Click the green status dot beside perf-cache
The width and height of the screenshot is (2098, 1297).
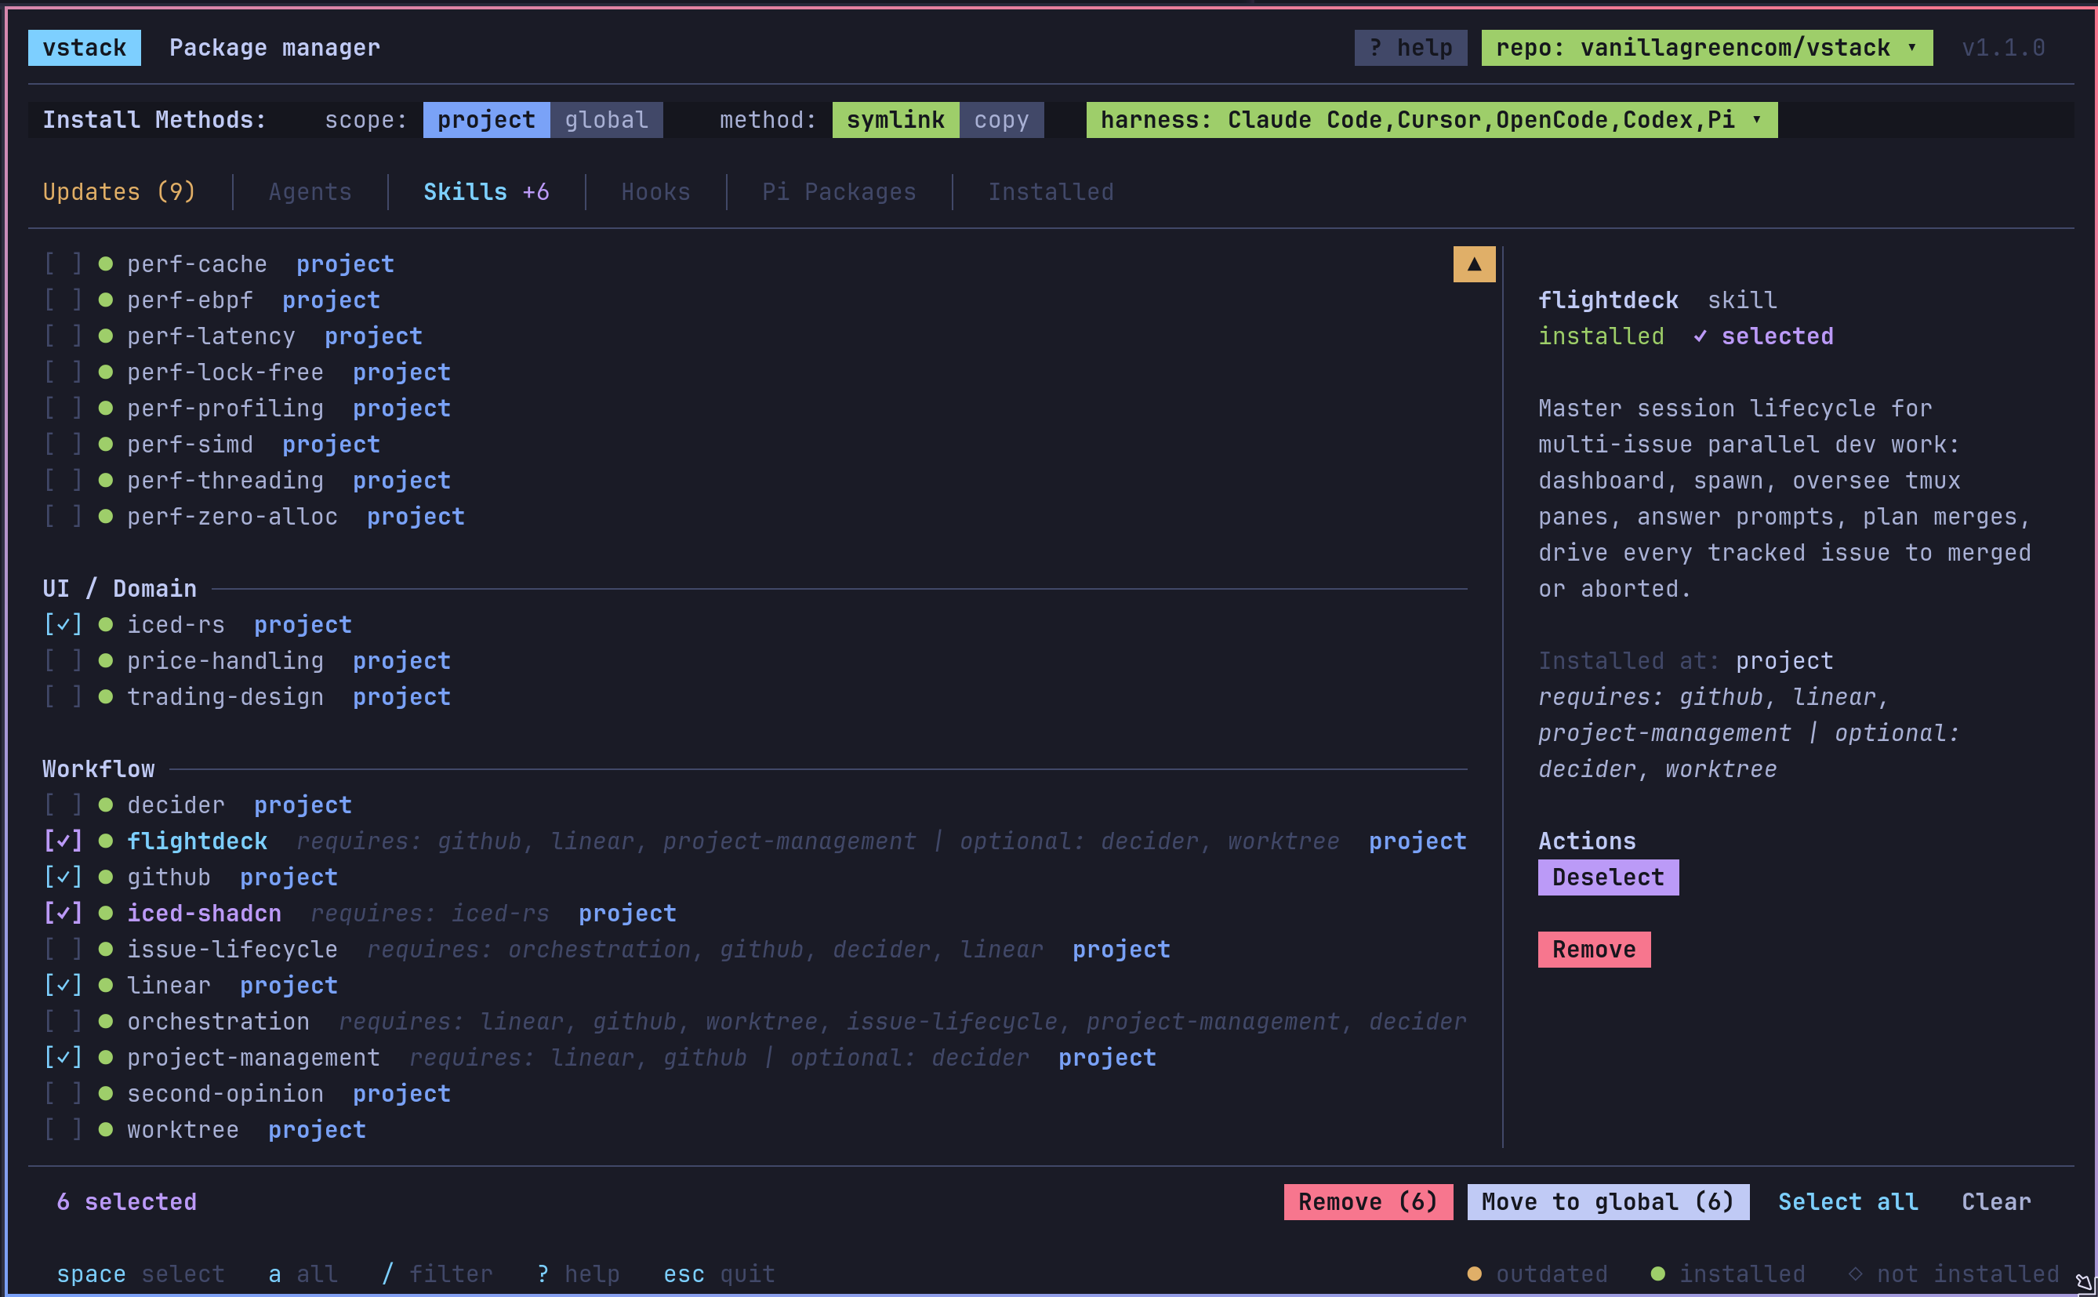click(x=106, y=264)
